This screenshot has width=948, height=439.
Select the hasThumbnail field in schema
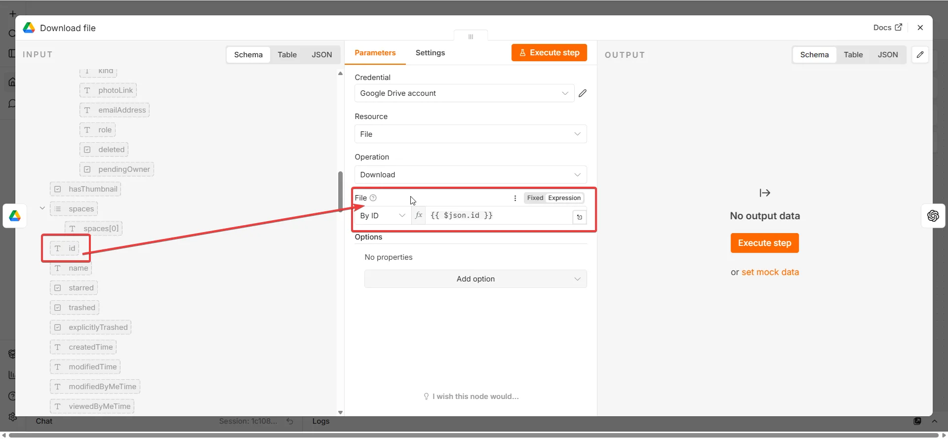click(x=85, y=189)
